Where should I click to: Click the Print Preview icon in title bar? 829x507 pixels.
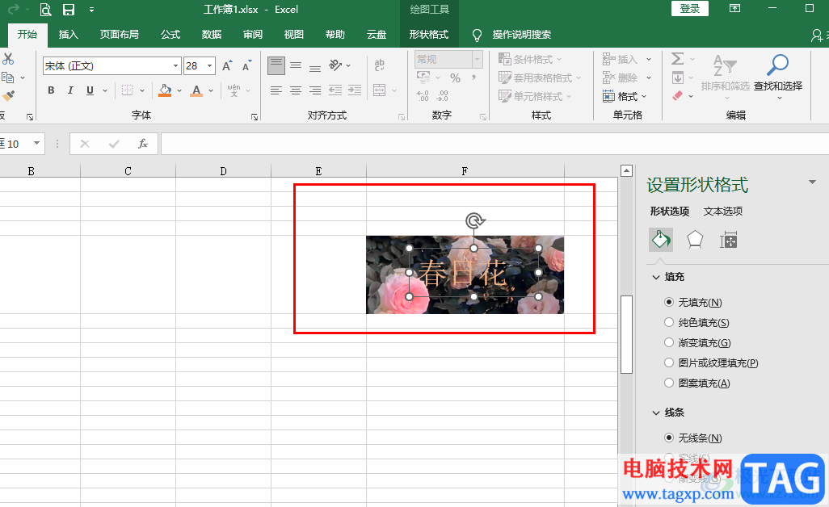(x=46, y=10)
